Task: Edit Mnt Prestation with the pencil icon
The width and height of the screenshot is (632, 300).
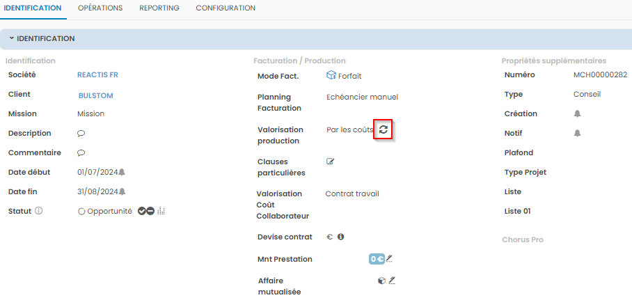Action: pos(390,259)
